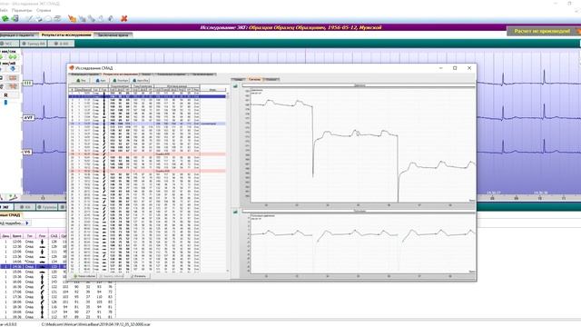581x327 pixels.
Task: Select the 19:36 measurement row
Action: [58, 317]
